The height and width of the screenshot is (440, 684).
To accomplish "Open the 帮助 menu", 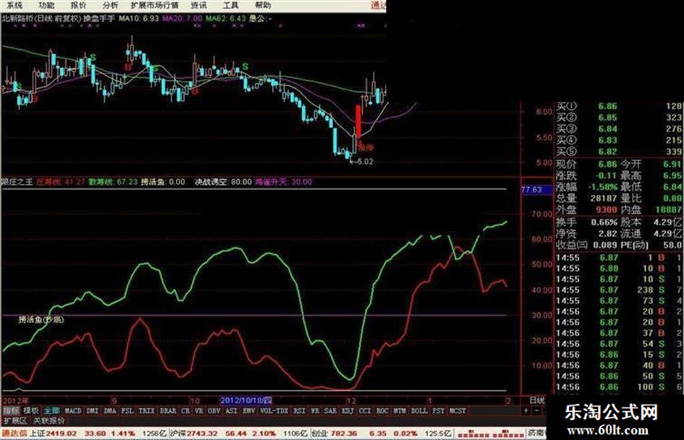I will click(x=263, y=6).
